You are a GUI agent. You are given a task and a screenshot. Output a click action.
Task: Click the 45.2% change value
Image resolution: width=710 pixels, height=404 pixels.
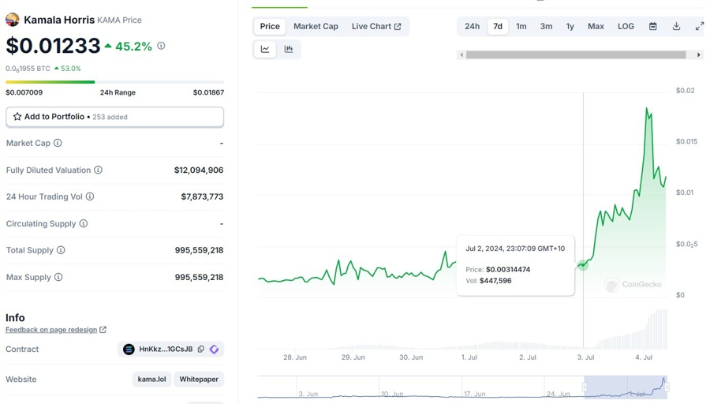pos(133,47)
